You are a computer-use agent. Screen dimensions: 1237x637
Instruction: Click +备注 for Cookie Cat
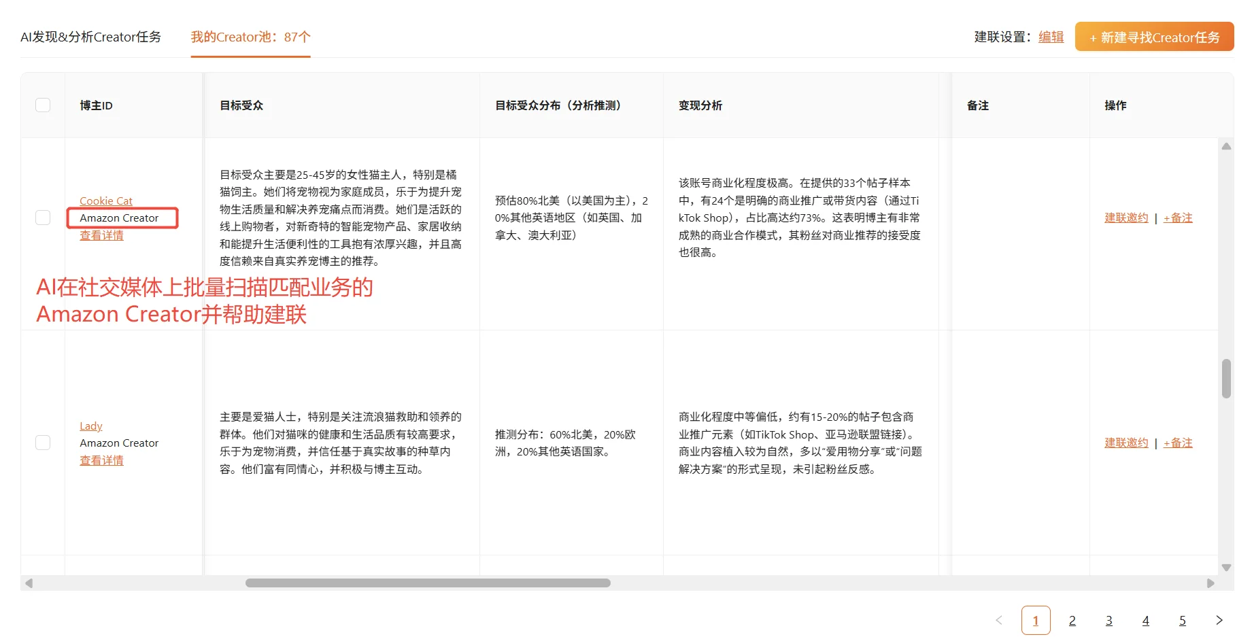pos(1178,217)
